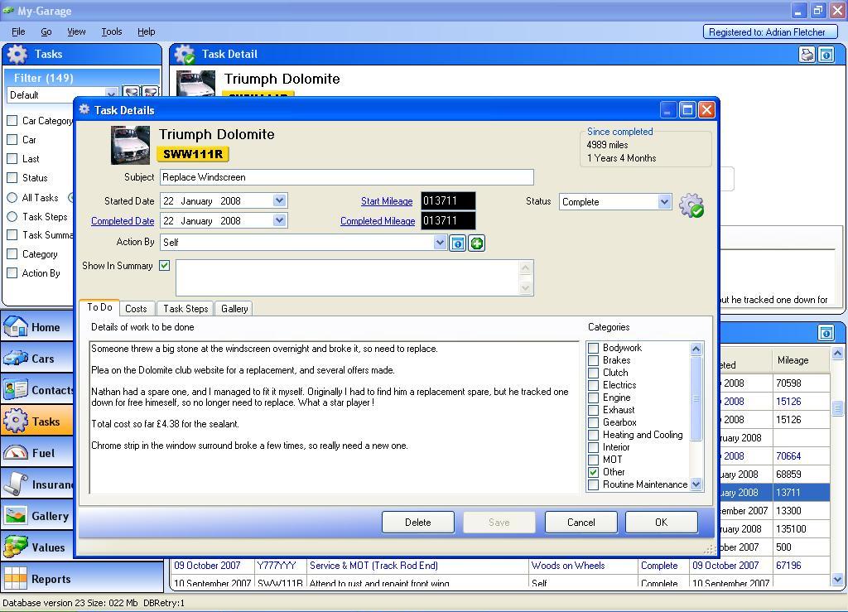The image size is (848, 612).
Task: Expand the Status dropdown
Action: (x=663, y=202)
